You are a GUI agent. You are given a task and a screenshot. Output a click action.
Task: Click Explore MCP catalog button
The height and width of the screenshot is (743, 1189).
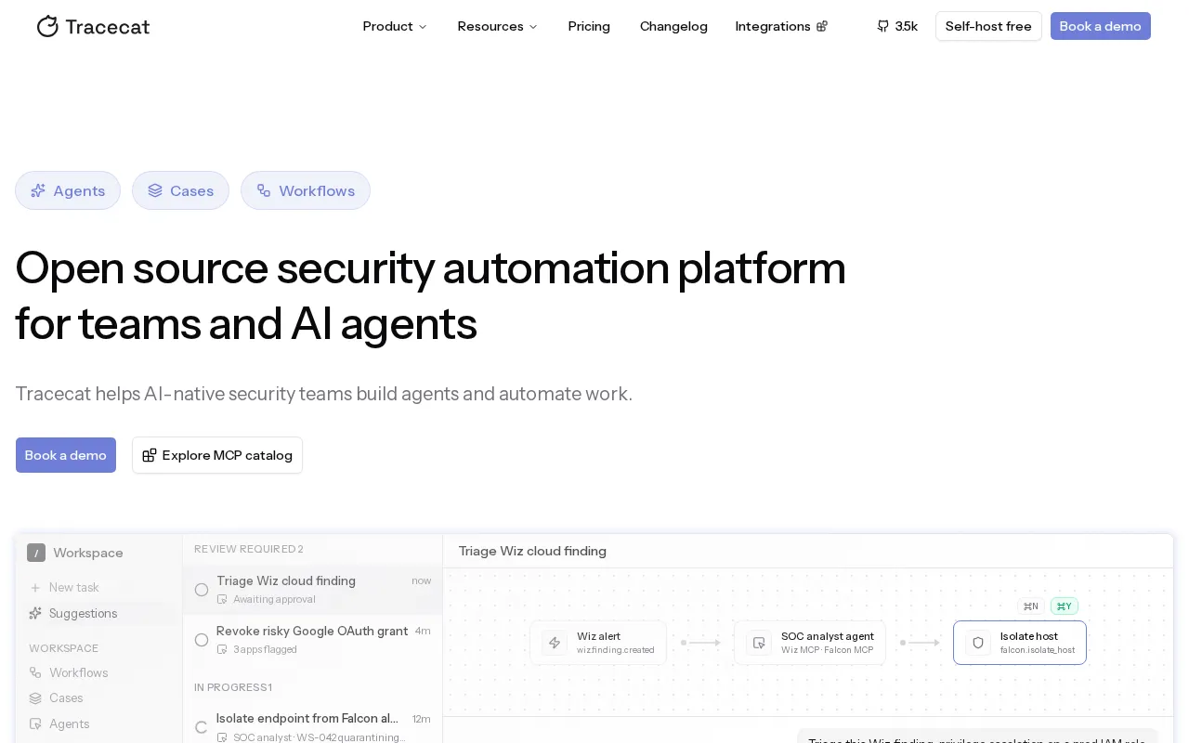click(x=217, y=455)
